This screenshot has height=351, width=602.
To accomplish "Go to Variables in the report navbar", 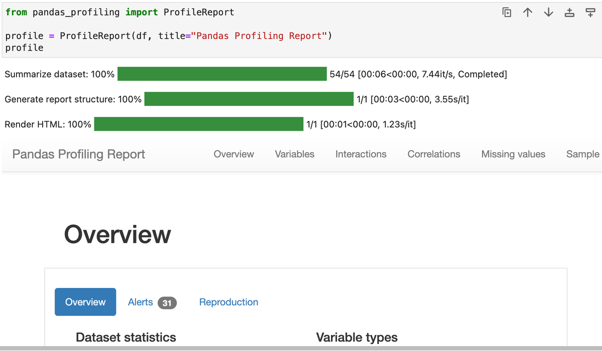I will tap(294, 154).
